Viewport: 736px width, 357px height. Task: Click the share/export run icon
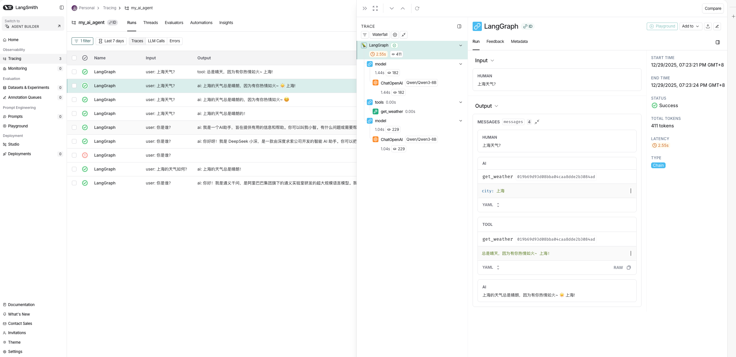[708, 26]
